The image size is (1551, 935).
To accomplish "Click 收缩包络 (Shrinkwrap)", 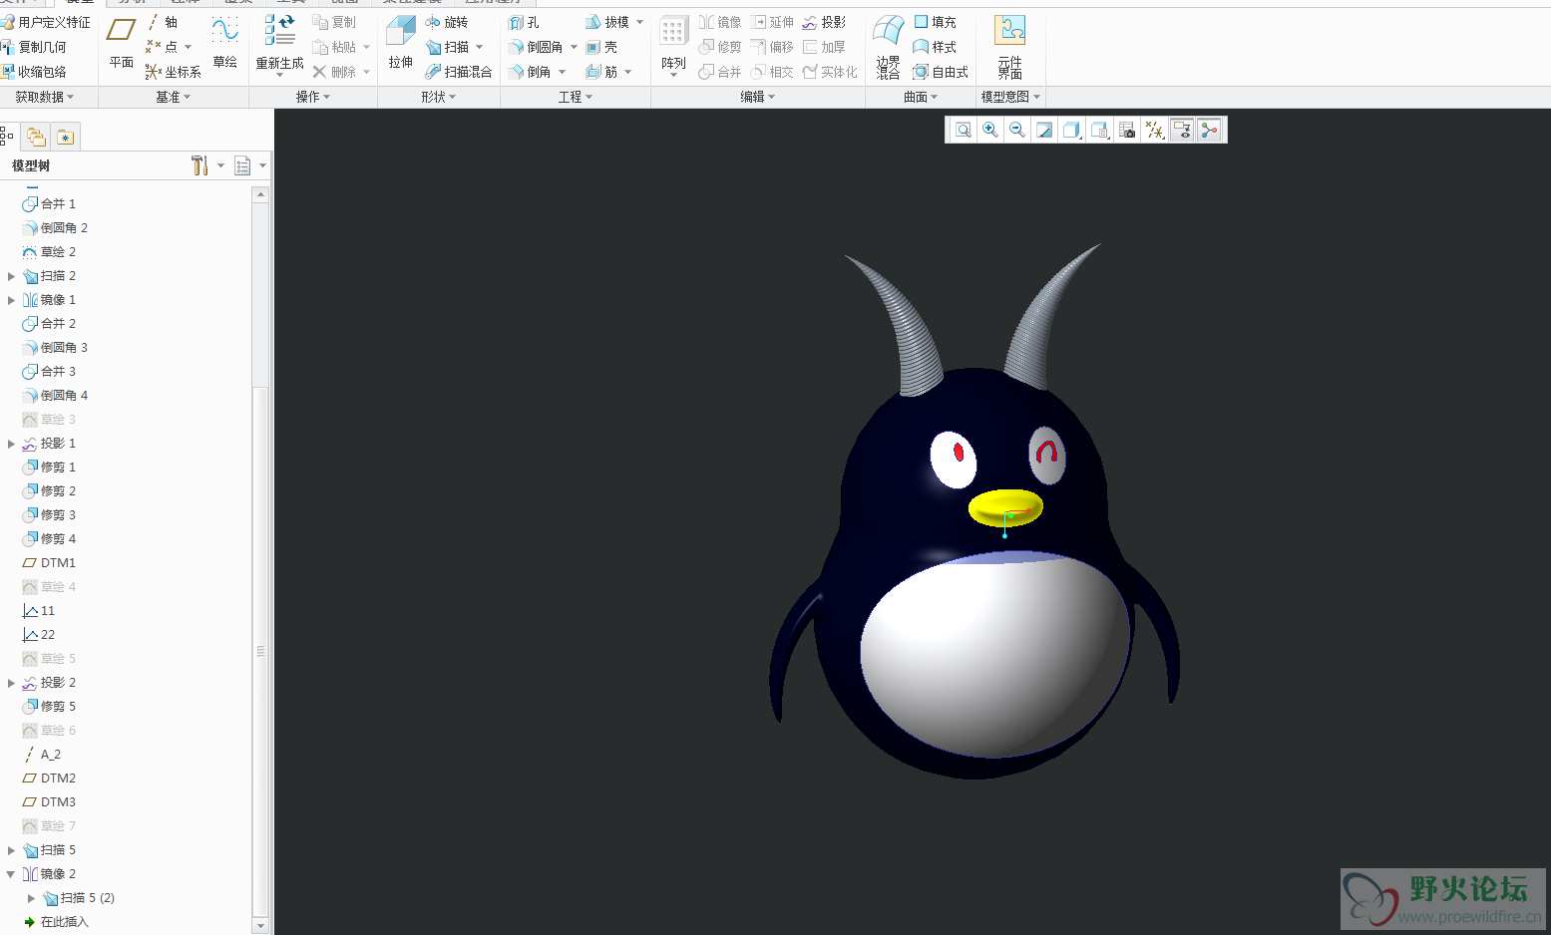I will [34, 72].
